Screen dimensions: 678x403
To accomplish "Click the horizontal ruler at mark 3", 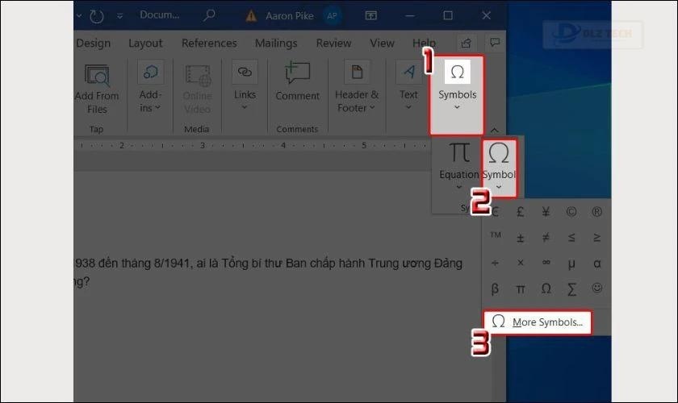I will (x=202, y=145).
